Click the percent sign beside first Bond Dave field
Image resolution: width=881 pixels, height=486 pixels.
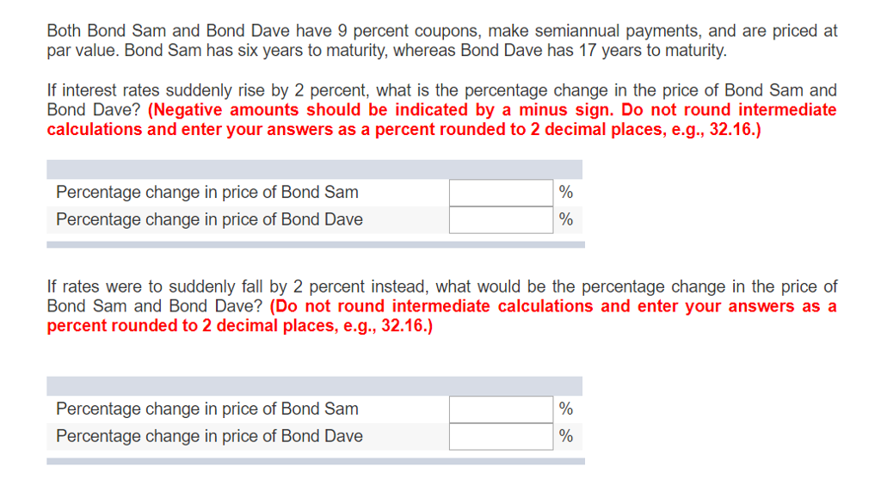(566, 219)
